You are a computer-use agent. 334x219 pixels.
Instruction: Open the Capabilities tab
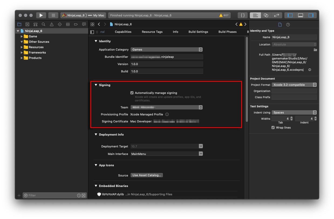(x=123, y=32)
